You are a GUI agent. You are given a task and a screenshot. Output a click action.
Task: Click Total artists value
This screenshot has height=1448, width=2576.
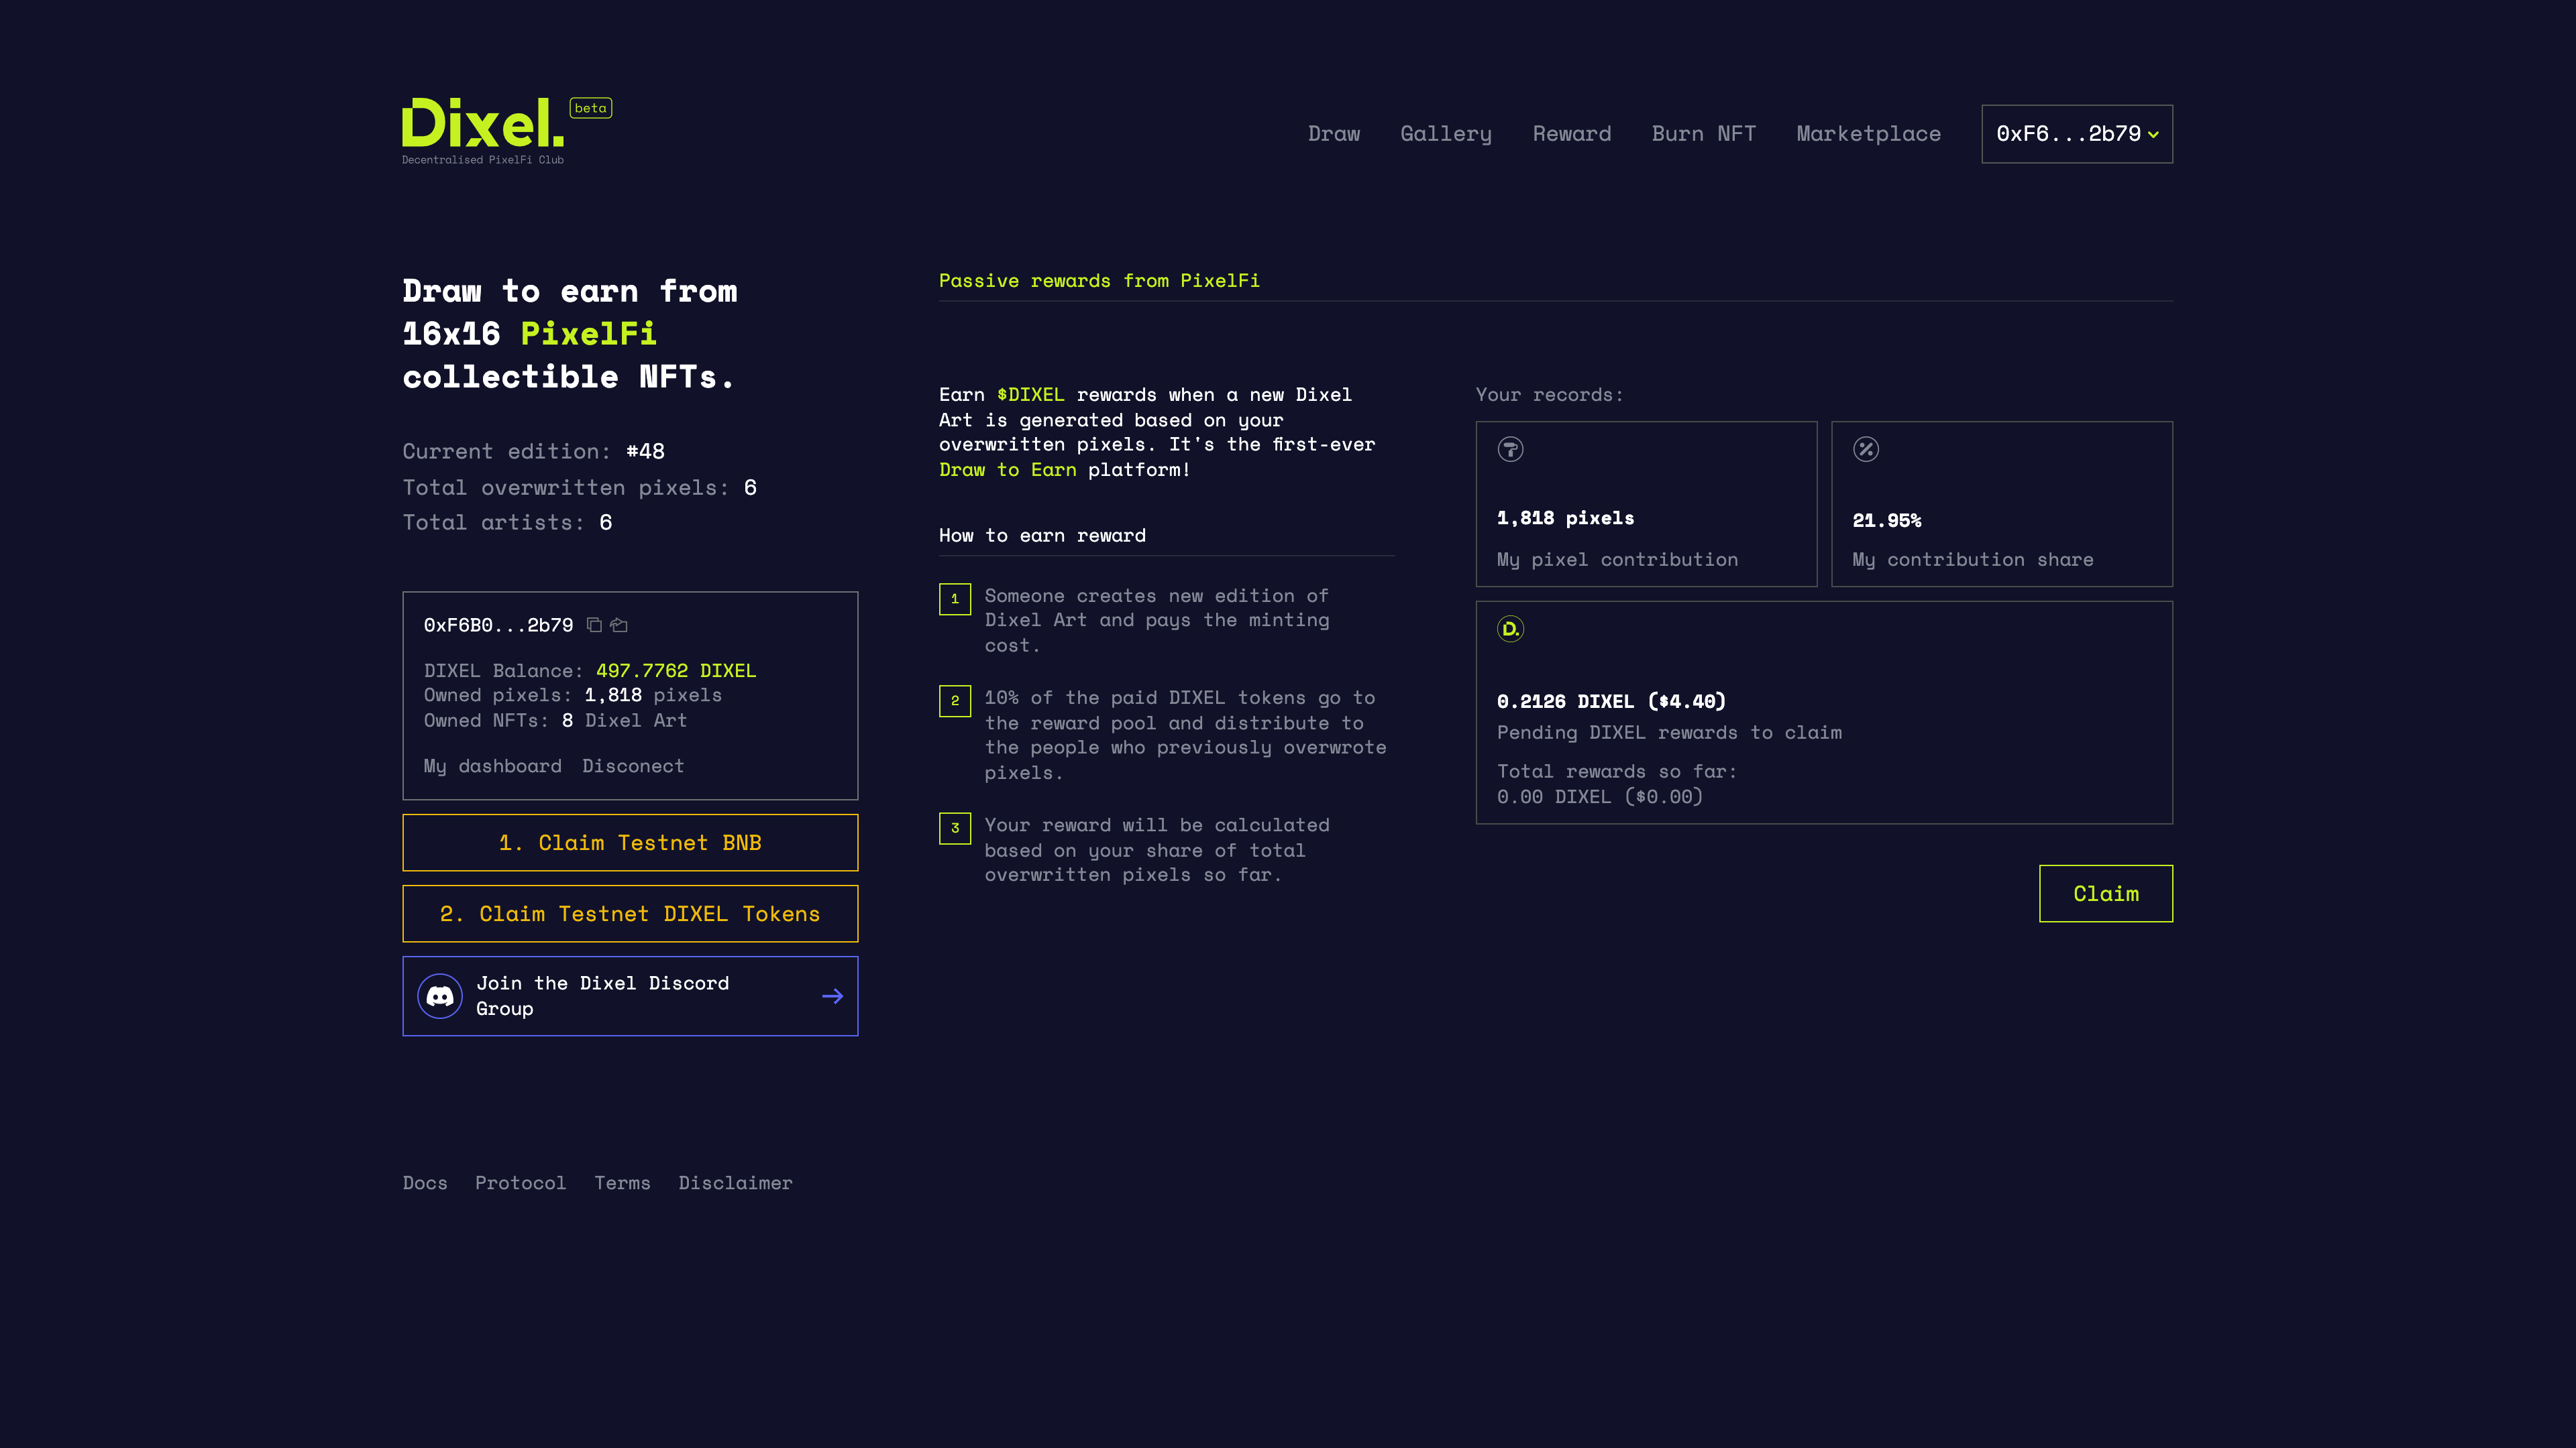[x=605, y=523]
